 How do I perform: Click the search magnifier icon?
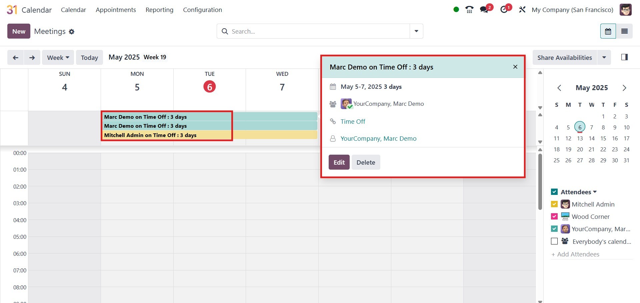coord(225,31)
